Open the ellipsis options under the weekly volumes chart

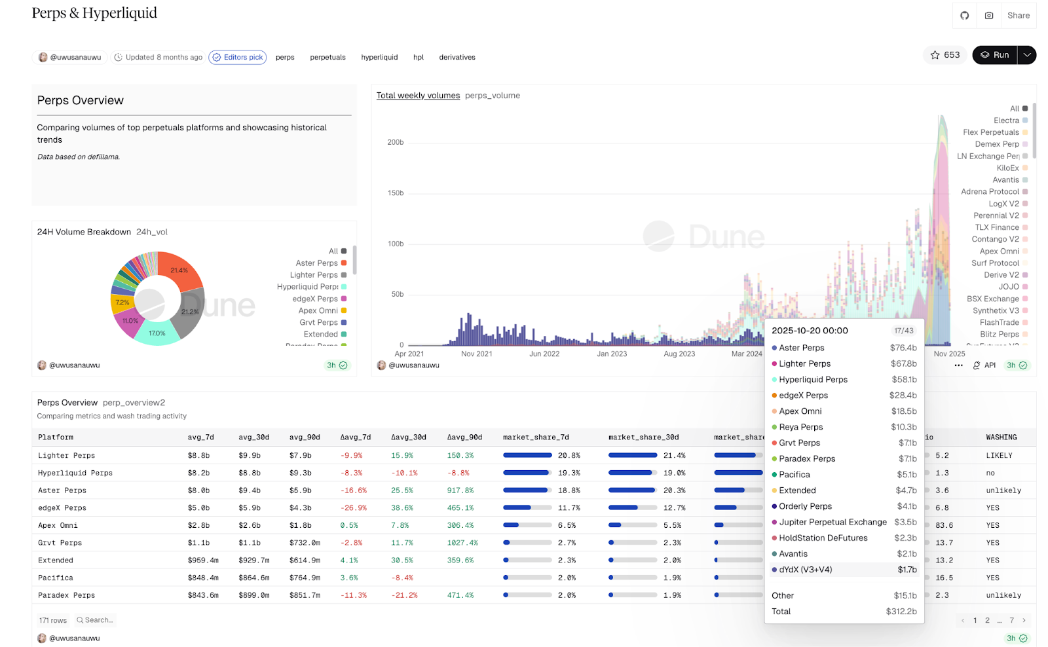tap(958, 365)
